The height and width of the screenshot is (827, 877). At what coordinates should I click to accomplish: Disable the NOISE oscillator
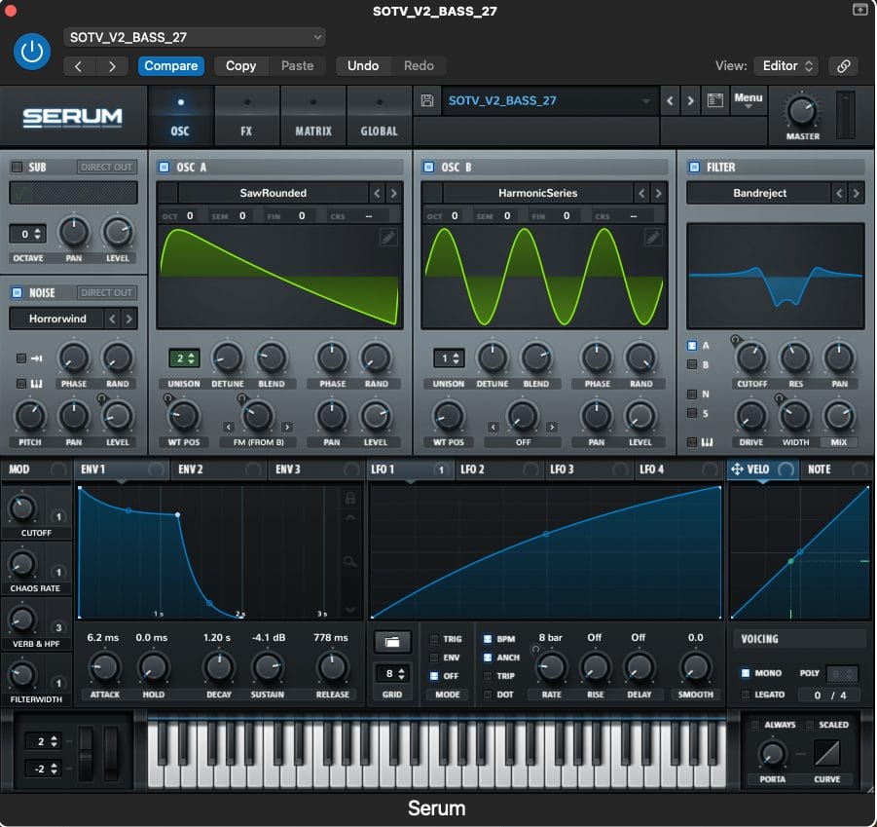coord(17,292)
